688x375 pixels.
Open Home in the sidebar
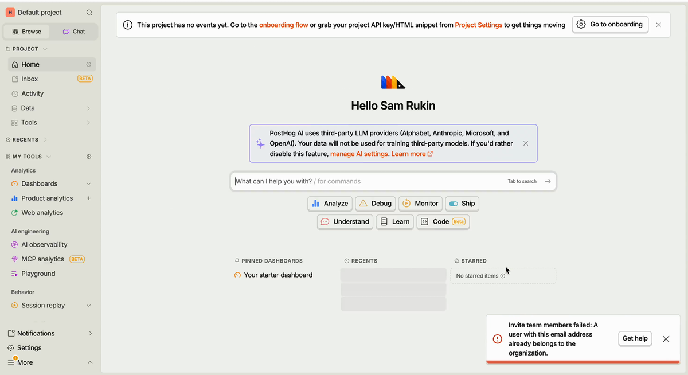tap(51, 64)
